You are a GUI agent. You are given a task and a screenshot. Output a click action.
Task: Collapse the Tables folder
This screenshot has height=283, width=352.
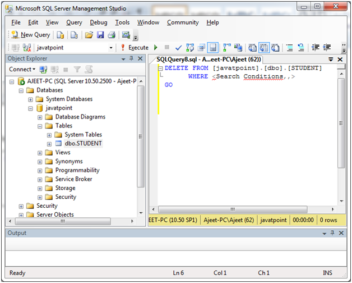coord(40,126)
